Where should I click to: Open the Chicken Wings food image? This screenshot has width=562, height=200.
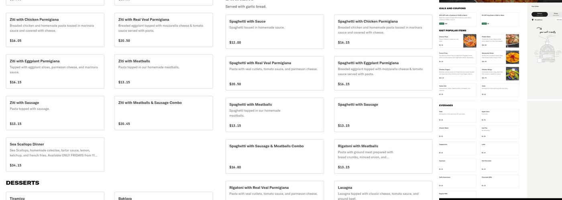point(512,74)
